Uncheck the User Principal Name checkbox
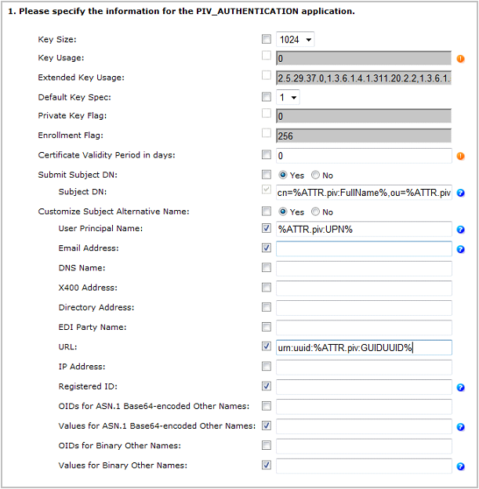Image resolution: width=479 pixels, height=489 pixels. click(267, 228)
